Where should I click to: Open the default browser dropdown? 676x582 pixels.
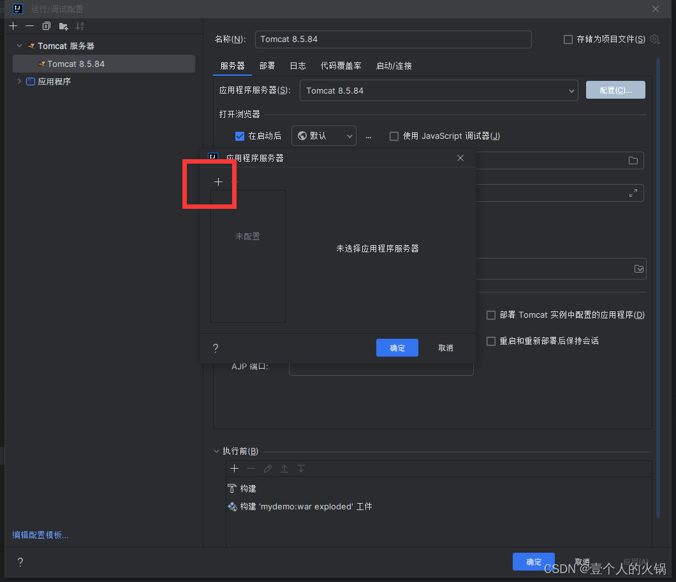[324, 136]
